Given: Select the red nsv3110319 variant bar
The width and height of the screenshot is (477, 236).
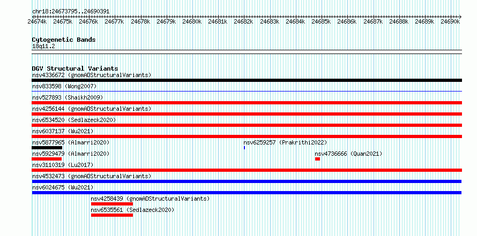Looking at the screenshot, I should tap(247, 170).
